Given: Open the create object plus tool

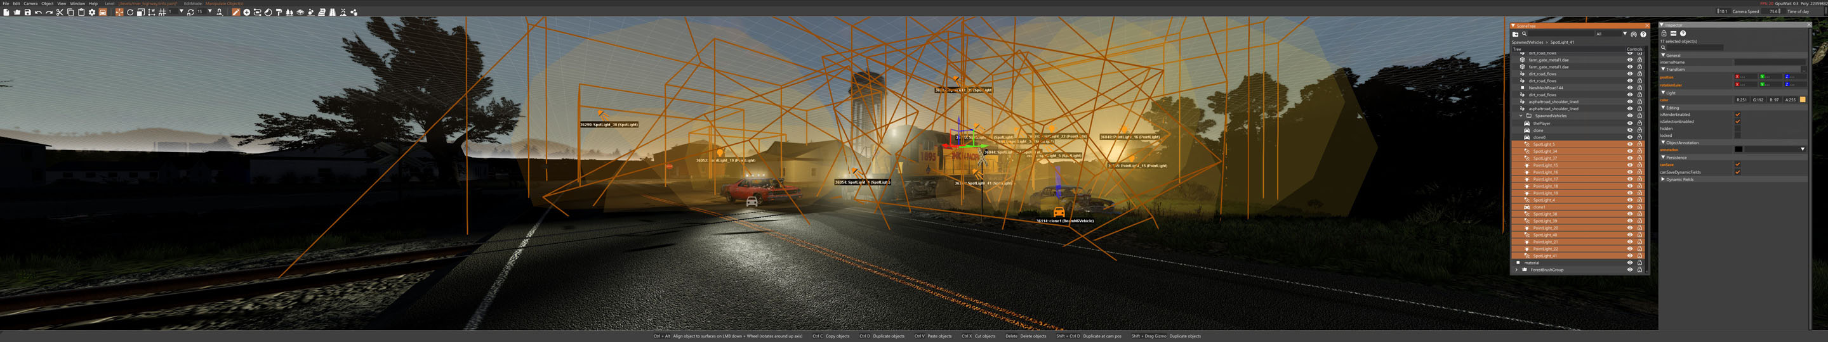Looking at the screenshot, I should pyautogui.click(x=246, y=12).
